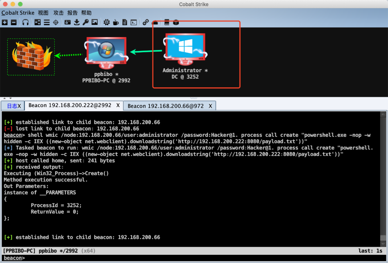The width and height of the screenshot is (388, 263).
Task: Click the coffee cup Java Applet icon
Action: [116, 23]
